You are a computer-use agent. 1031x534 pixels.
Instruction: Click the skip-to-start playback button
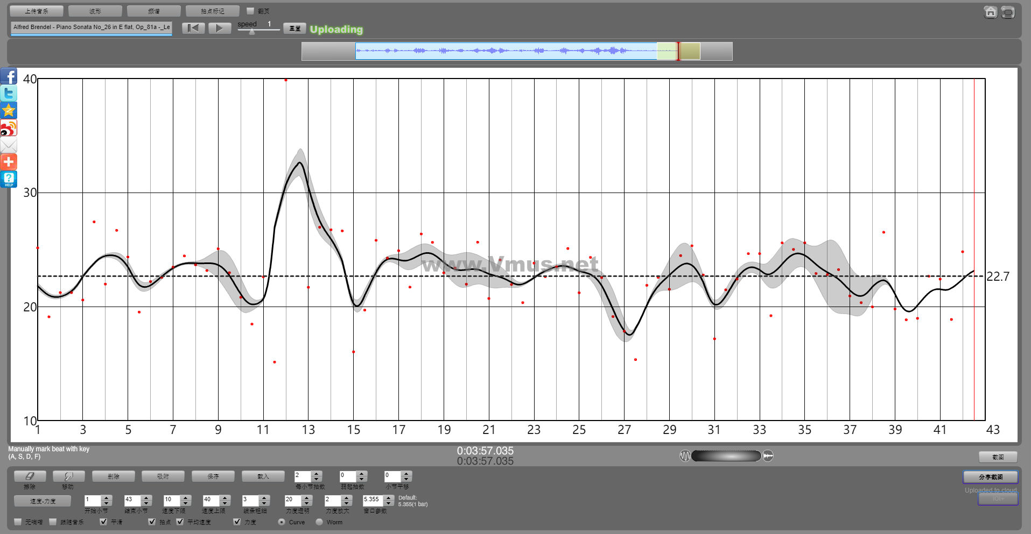coord(193,28)
